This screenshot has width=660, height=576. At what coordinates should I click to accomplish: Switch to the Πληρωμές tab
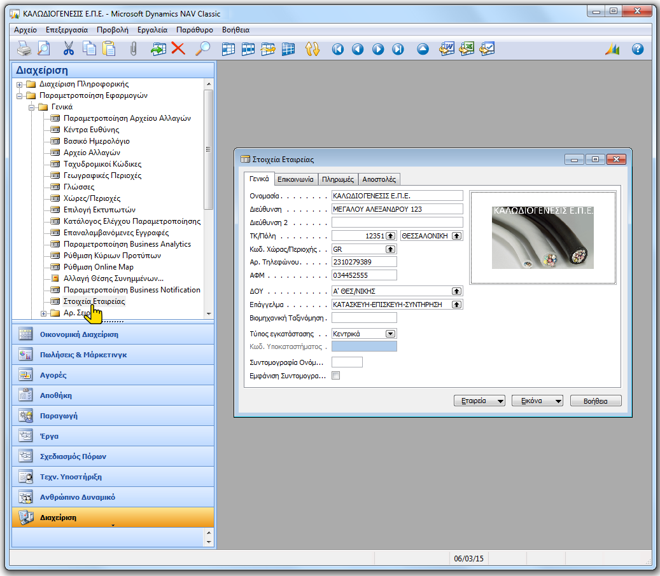click(x=337, y=179)
